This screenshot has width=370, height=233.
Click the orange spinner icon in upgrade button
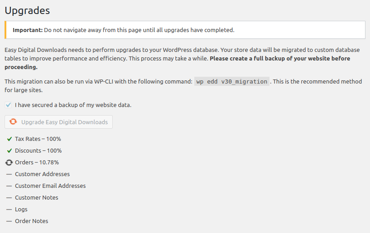(x=14, y=122)
